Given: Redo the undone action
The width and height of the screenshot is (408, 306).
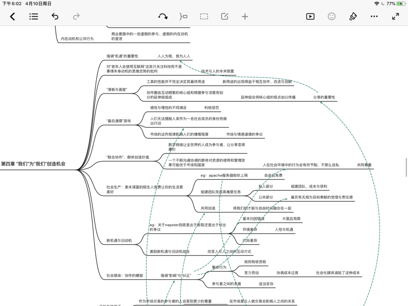Looking at the screenshot, I should tap(76, 17).
